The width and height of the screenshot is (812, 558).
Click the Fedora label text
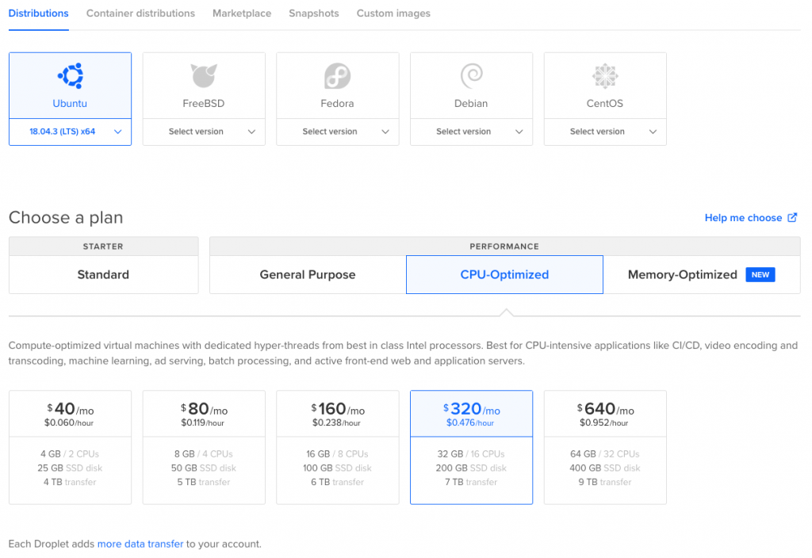coord(337,104)
